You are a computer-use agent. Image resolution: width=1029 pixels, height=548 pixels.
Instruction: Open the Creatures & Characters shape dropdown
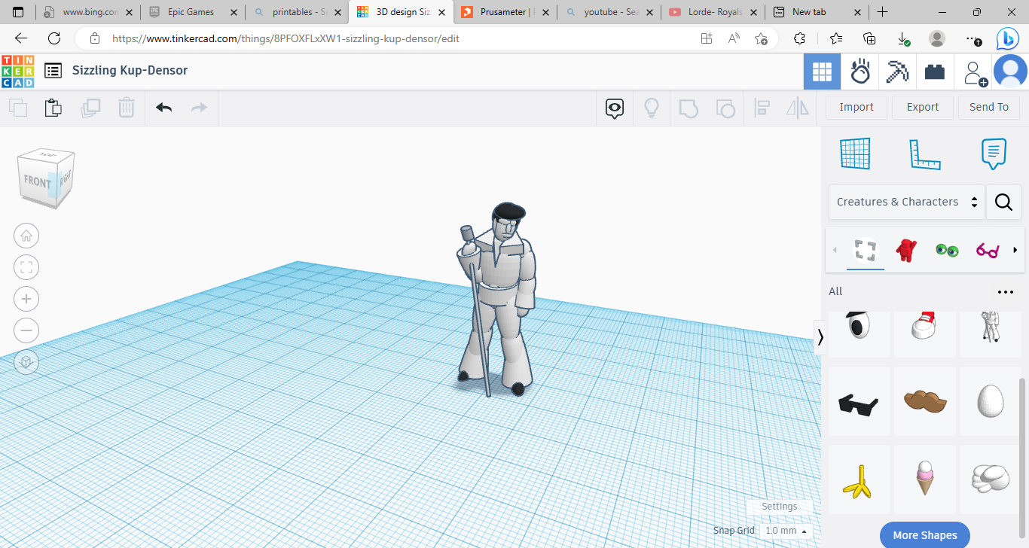[x=906, y=202]
